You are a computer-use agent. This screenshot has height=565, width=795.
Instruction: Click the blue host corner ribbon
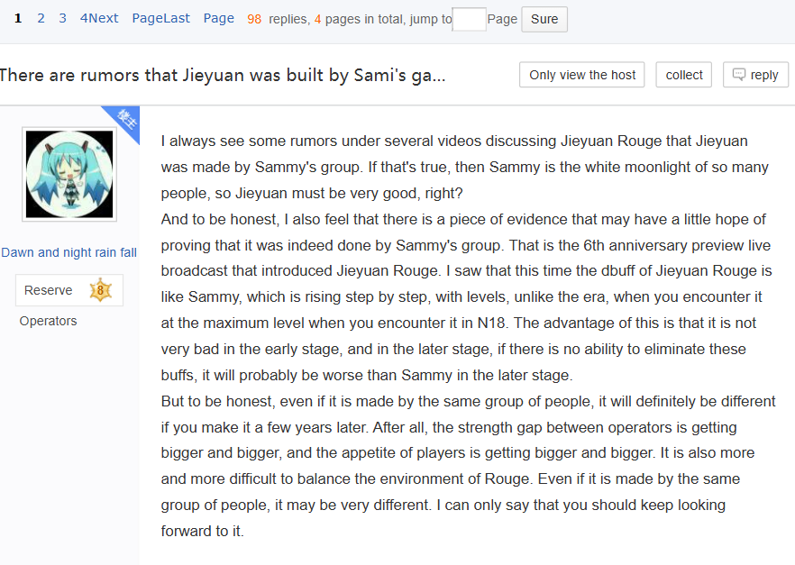point(126,120)
